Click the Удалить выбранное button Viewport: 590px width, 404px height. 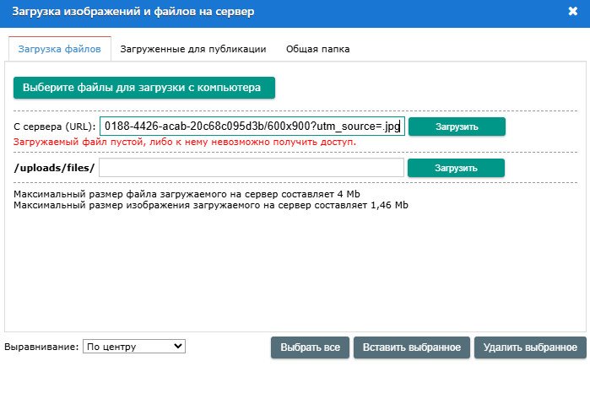pyautogui.click(x=530, y=347)
